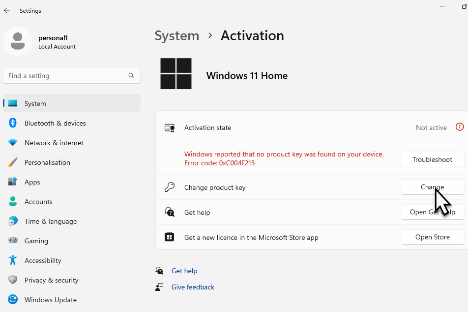The width and height of the screenshot is (468, 312).
Task: Click the search magnifier icon
Action: pyautogui.click(x=131, y=76)
